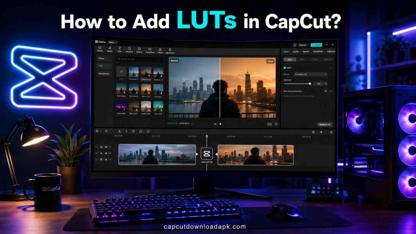Expand the pointer tool dropdown arrow
The image size is (416, 234).
pyautogui.click(x=101, y=131)
